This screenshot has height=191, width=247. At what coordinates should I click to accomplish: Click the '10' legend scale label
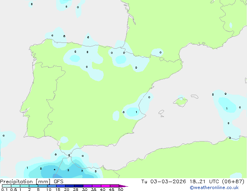tap(49, 189)
